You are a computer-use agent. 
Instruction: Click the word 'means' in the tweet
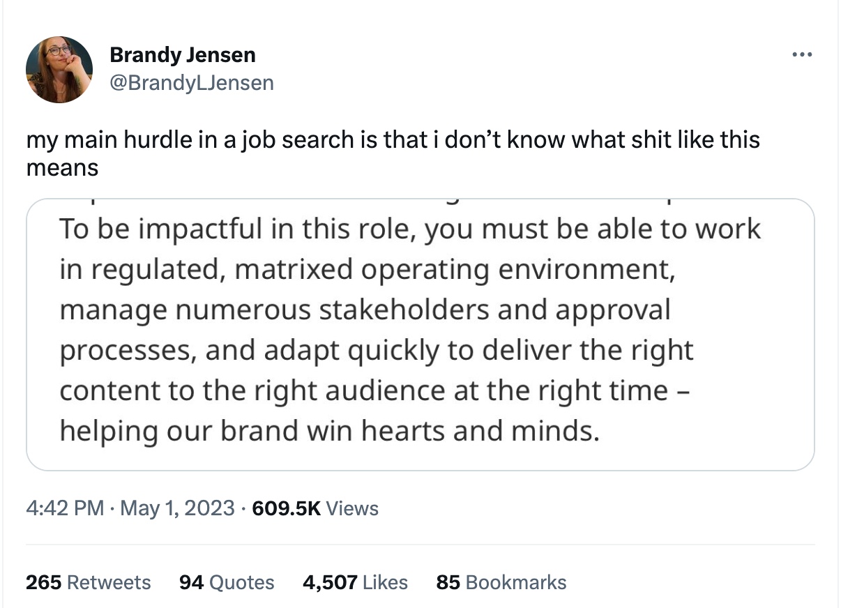(x=62, y=168)
